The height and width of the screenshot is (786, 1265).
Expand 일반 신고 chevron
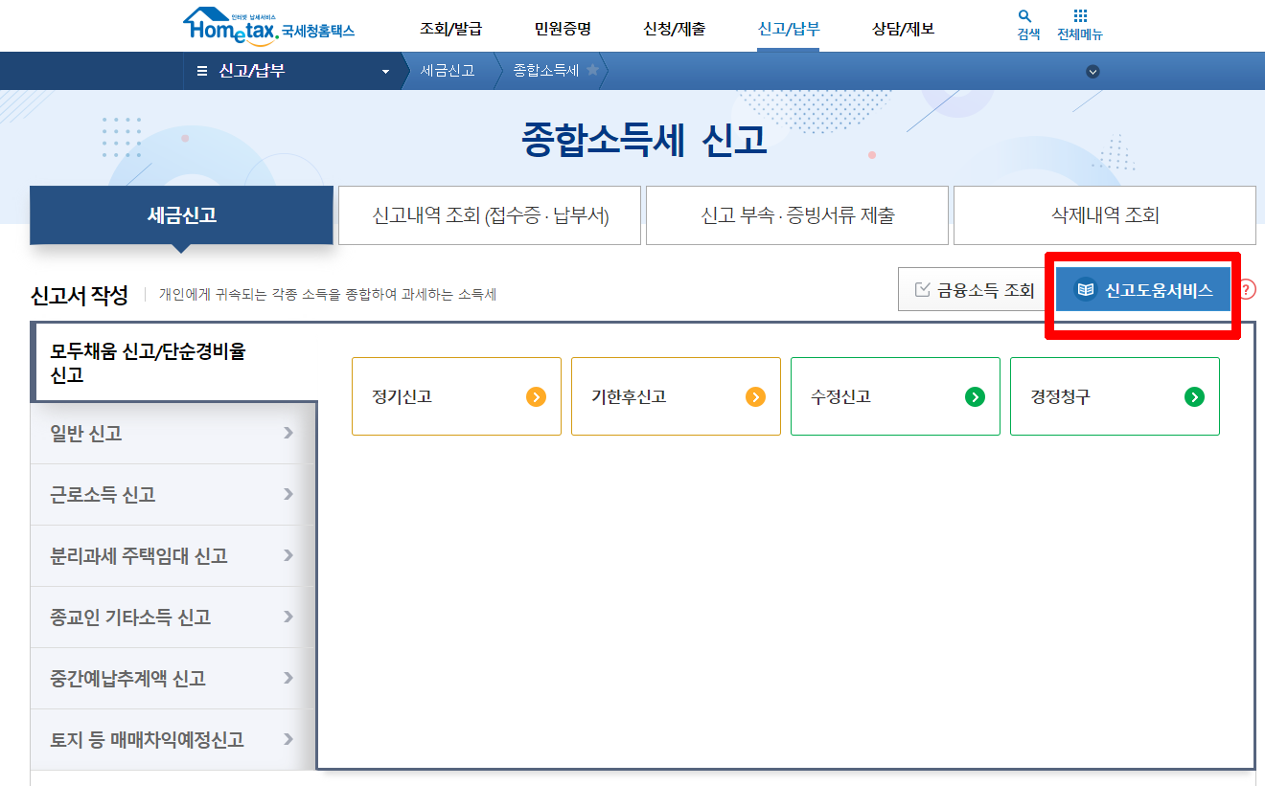pos(288,433)
